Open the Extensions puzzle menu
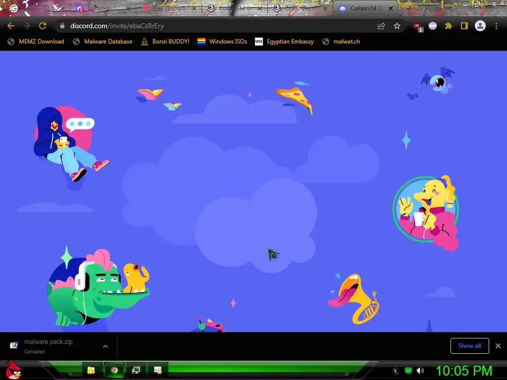 pyautogui.click(x=449, y=26)
